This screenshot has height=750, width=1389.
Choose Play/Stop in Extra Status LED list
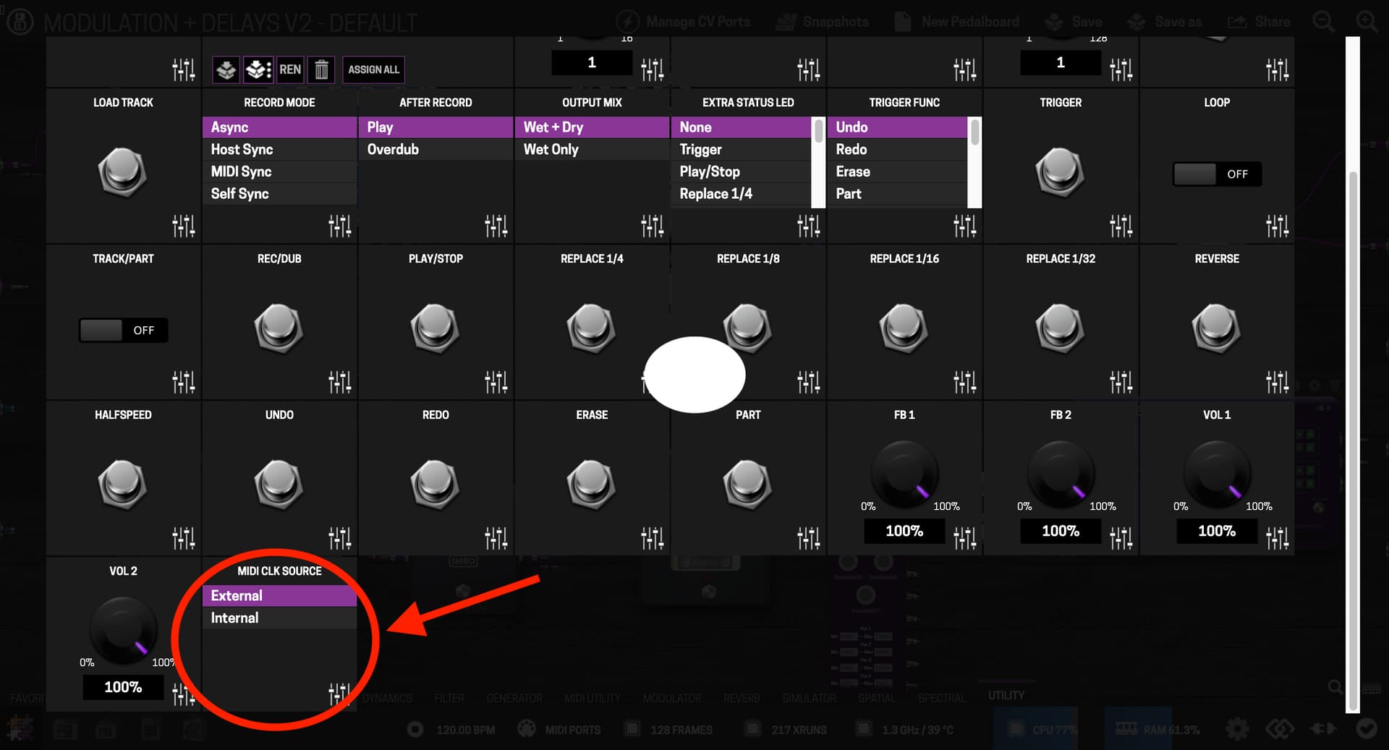click(x=709, y=171)
